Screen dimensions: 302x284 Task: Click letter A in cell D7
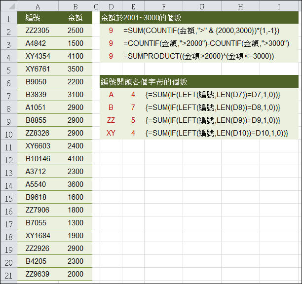(x=111, y=95)
